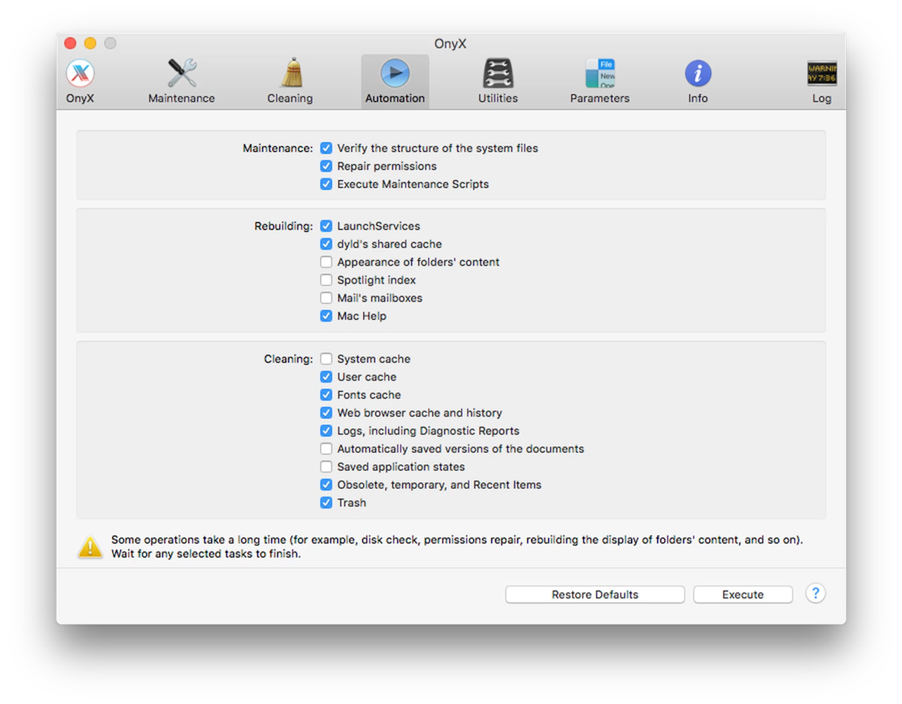This screenshot has width=902, height=704.
Task: Uncheck dyld's shared cache option
Action: (x=326, y=244)
